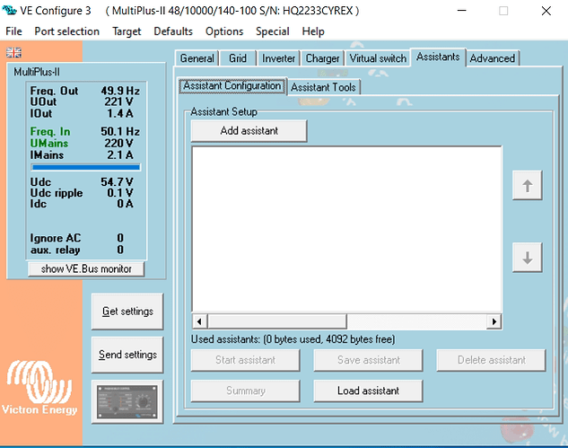The height and width of the screenshot is (448, 568).
Task: Click the Start assistant button
Action: tap(245, 360)
